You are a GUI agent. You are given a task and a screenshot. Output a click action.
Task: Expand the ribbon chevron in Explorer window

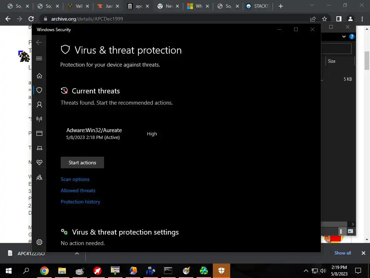(x=344, y=37)
